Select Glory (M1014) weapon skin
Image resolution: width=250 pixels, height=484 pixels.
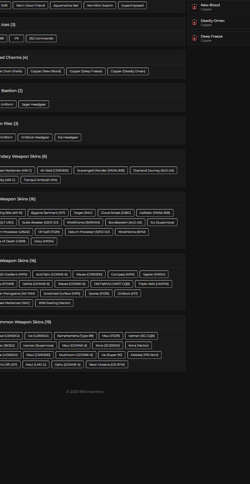[44, 241]
